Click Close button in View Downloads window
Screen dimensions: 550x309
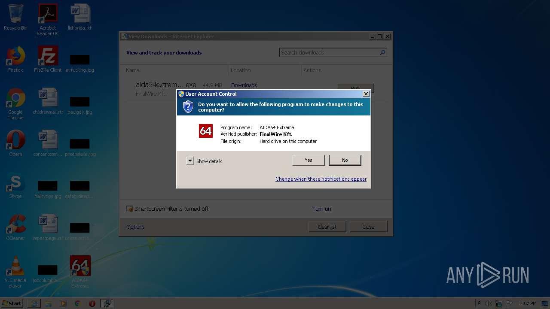368,227
